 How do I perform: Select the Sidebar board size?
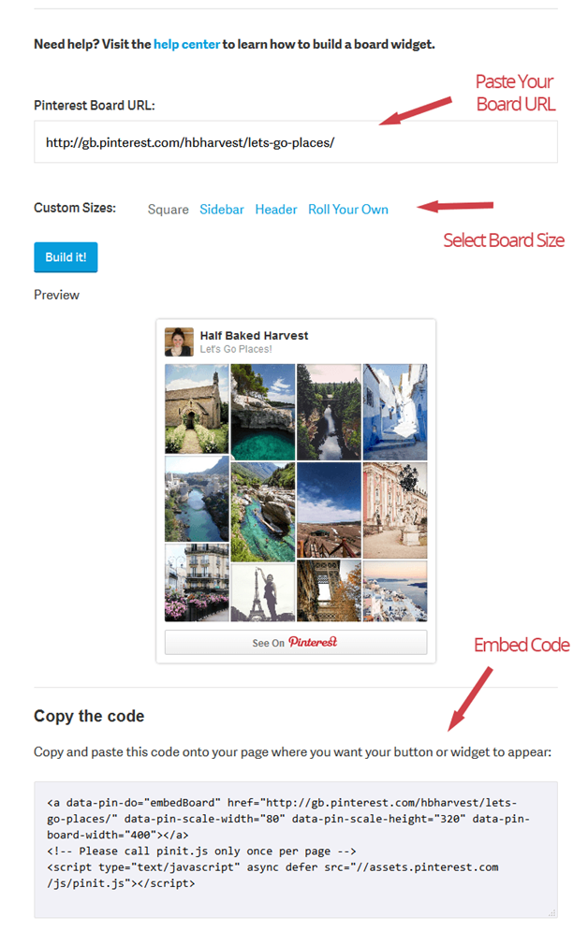[x=221, y=210]
